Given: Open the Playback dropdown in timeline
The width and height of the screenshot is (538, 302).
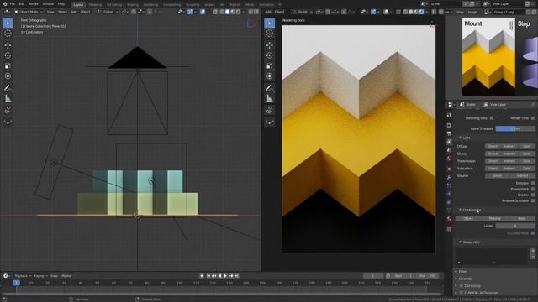Looking at the screenshot, I should pyautogui.click(x=23, y=276).
